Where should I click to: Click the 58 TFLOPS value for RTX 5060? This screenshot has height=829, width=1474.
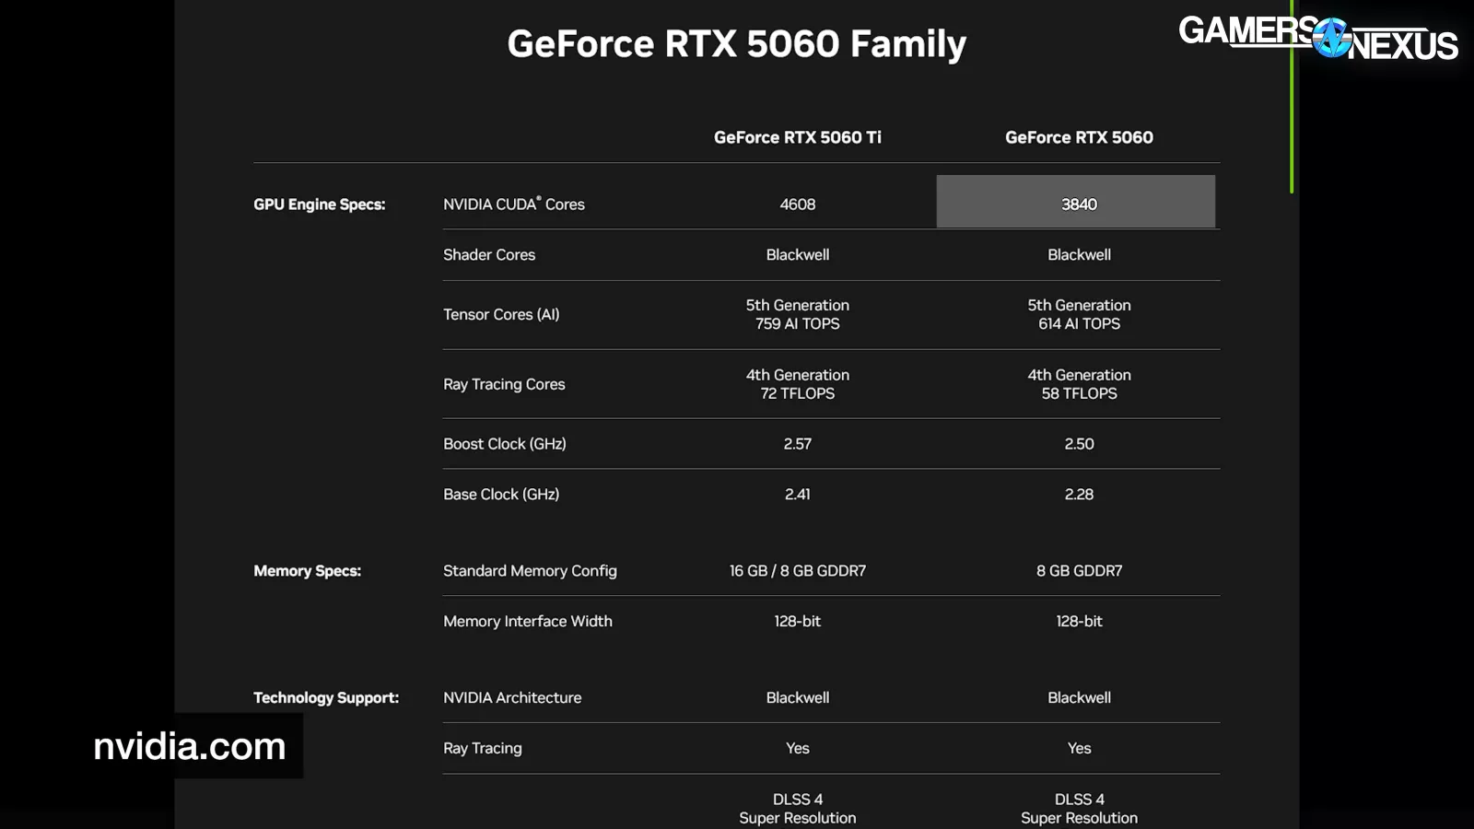(1079, 393)
